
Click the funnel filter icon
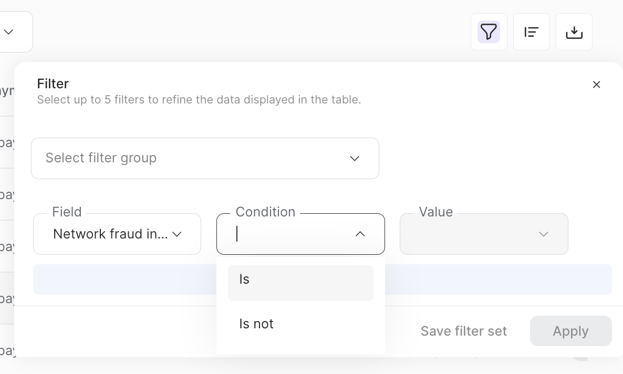pyautogui.click(x=489, y=32)
